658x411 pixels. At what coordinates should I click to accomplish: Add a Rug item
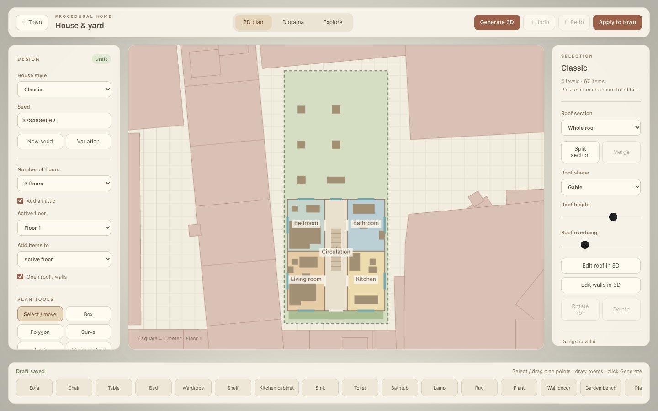pos(479,388)
